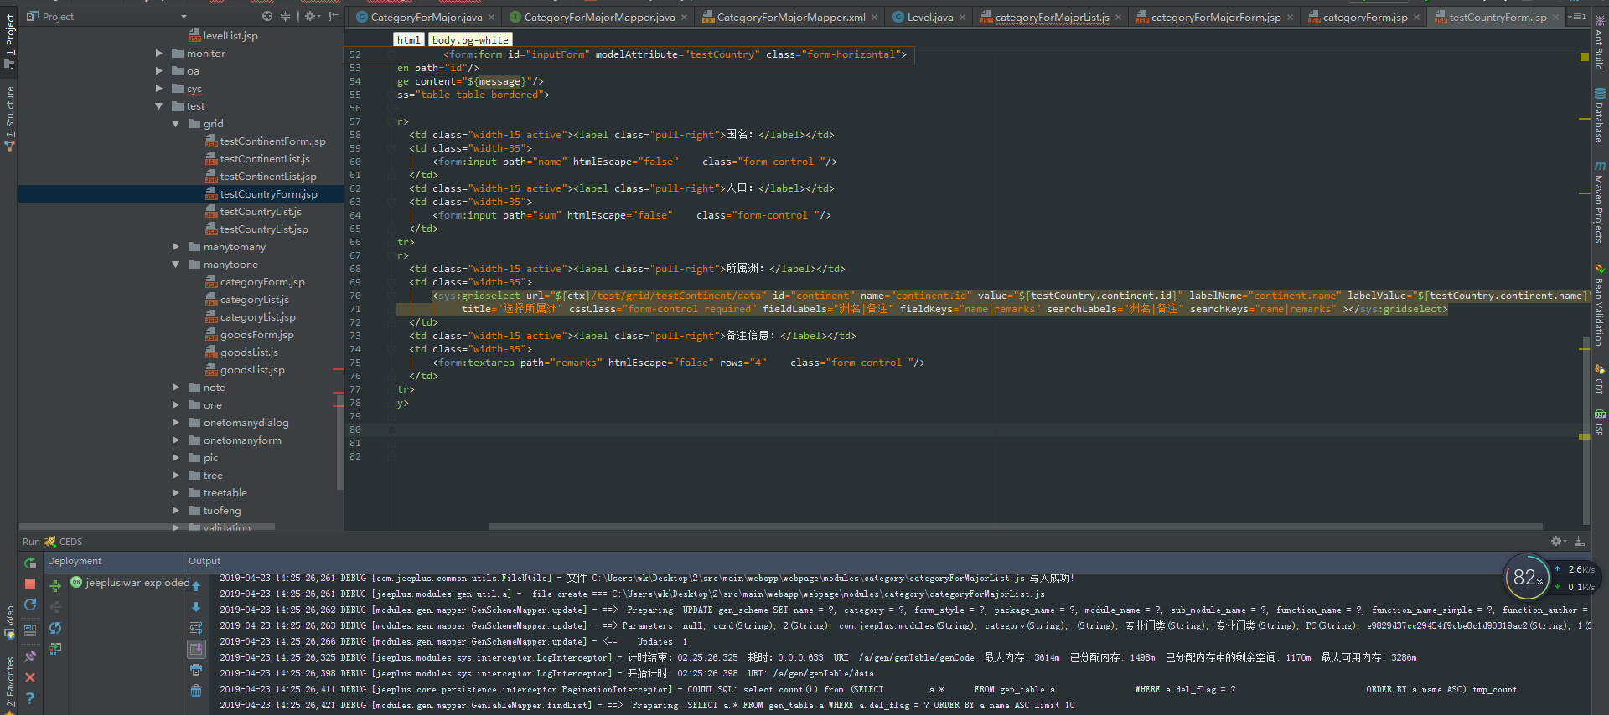Toggle scroll to end of console

(196, 649)
